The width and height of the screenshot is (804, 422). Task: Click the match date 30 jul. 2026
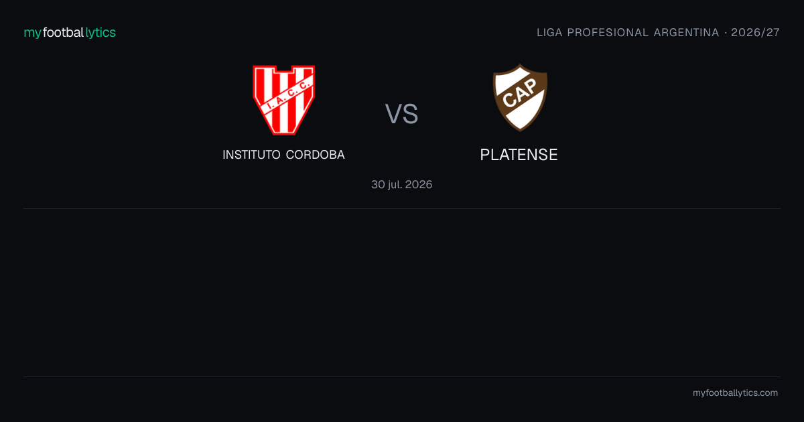(402, 184)
